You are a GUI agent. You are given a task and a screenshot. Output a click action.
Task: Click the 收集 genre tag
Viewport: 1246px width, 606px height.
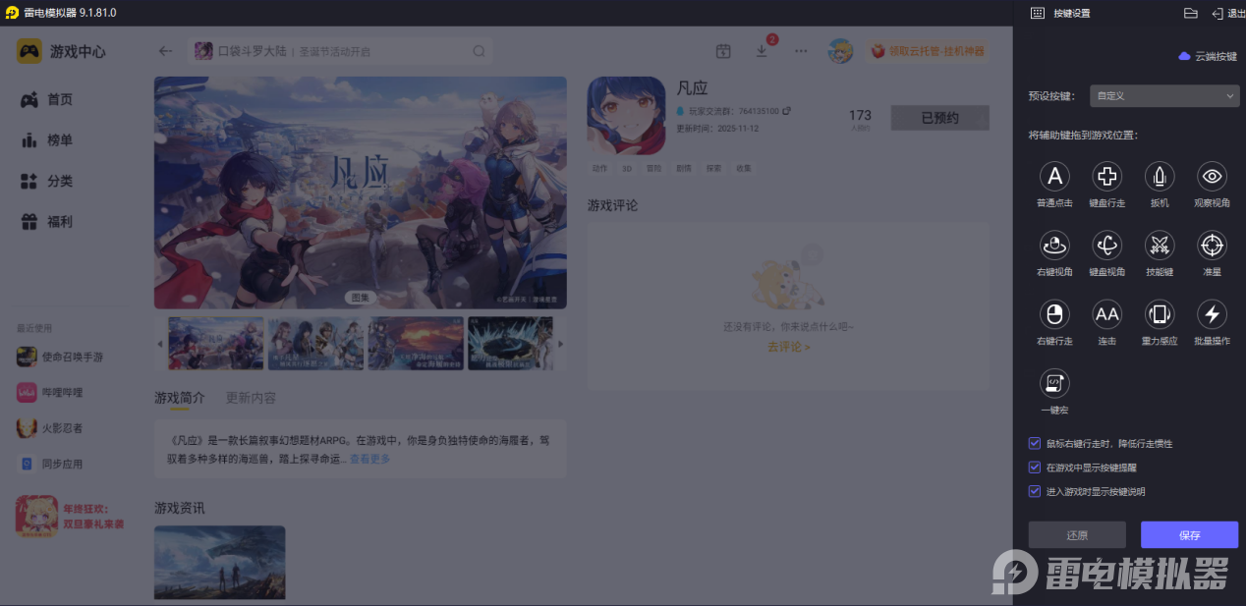point(744,168)
